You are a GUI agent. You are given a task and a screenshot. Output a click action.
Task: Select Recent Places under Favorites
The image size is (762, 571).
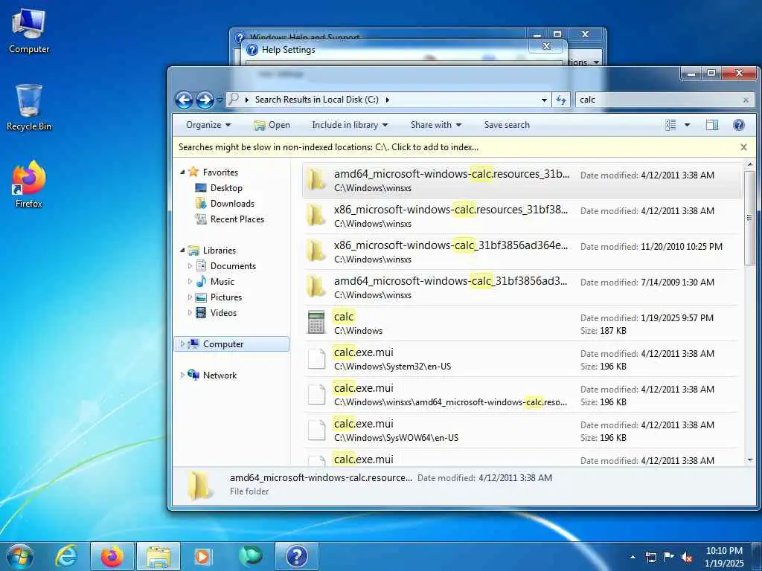(237, 219)
